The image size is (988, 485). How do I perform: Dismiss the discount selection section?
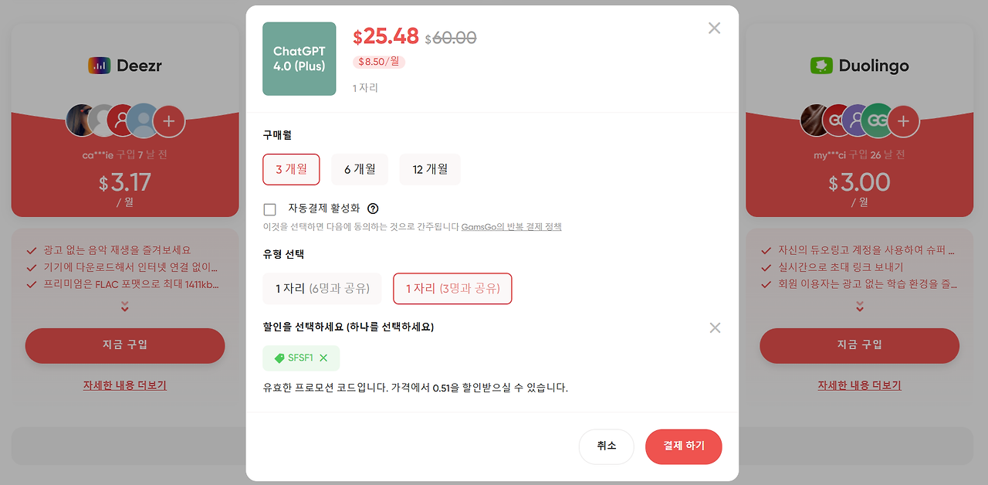tap(715, 327)
